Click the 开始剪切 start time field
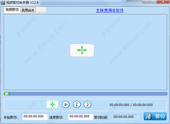 pos(35,117)
